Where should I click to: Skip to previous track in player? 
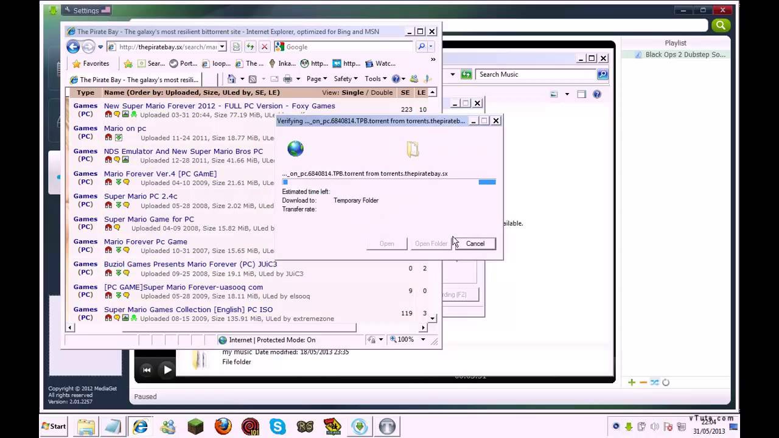tap(147, 369)
